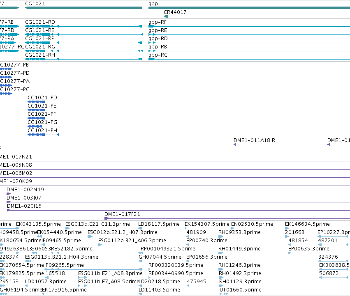
Task: Select the RP0010493 21.5prime EST label
Action: click(168, 249)
